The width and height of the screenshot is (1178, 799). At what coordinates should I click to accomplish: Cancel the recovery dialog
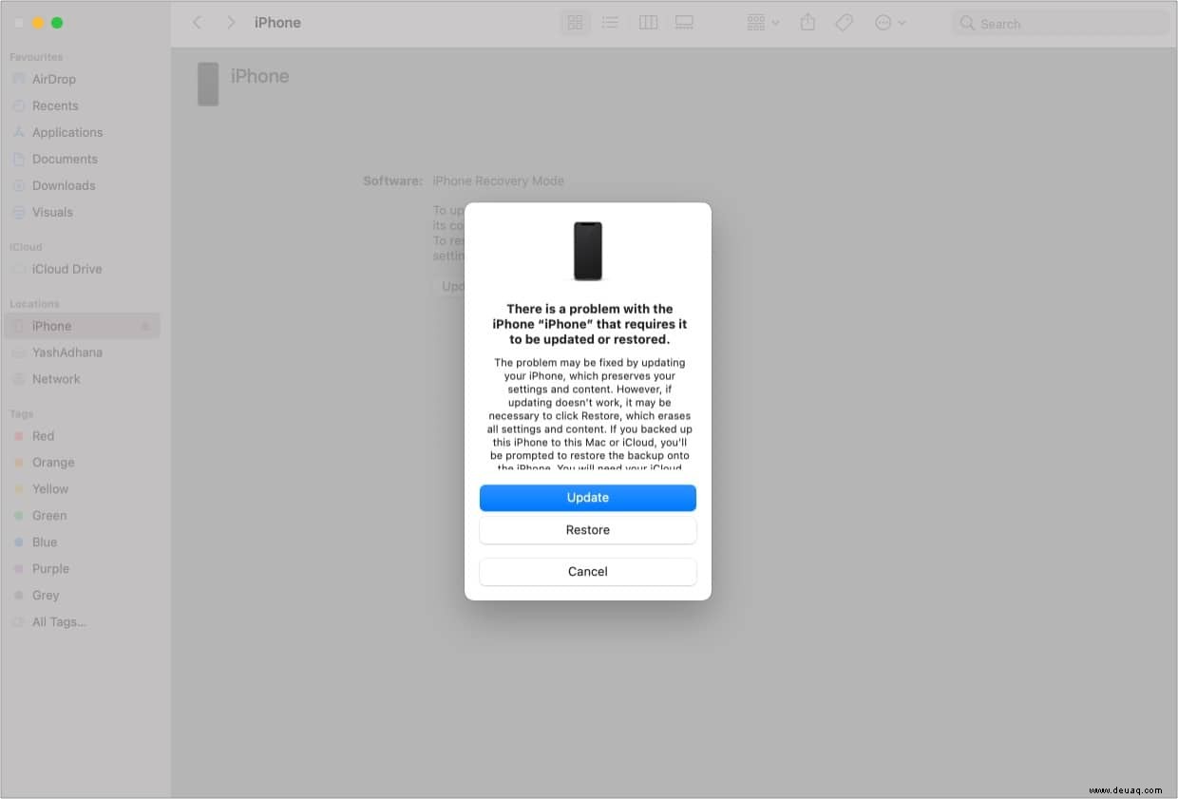[x=587, y=572]
